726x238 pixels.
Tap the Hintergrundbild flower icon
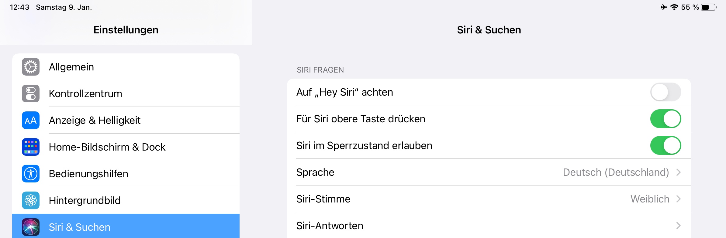pyautogui.click(x=31, y=200)
